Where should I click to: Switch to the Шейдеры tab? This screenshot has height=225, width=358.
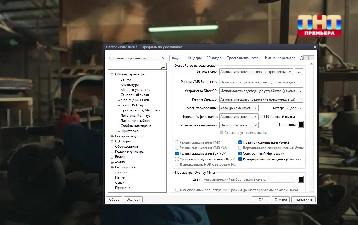(194, 58)
